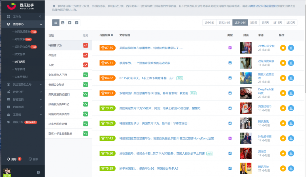Open 微信公众平台运营规则 link
Image resolution: width=306 pixels, height=177 pixels.
[x=263, y=6]
